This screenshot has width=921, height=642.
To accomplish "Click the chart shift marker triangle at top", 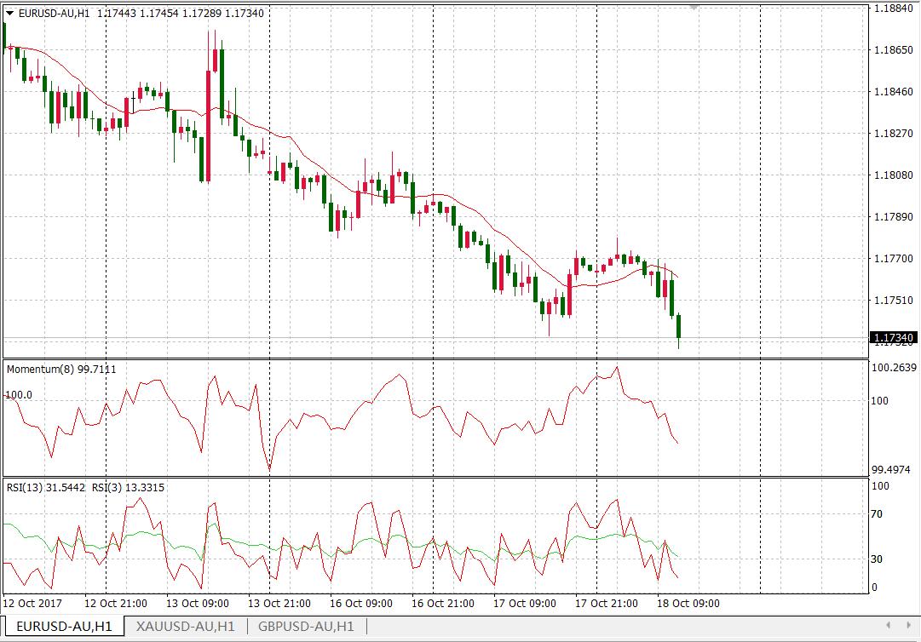I will pyautogui.click(x=694, y=8).
